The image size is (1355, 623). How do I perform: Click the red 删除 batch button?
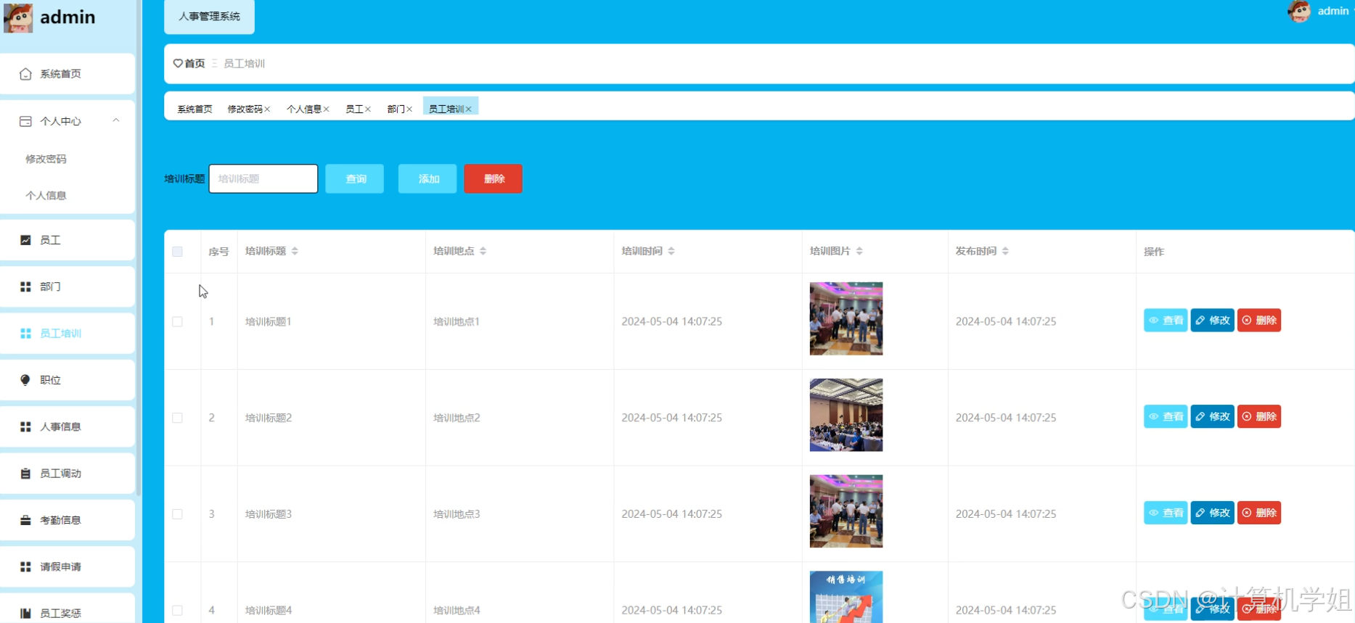494,178
